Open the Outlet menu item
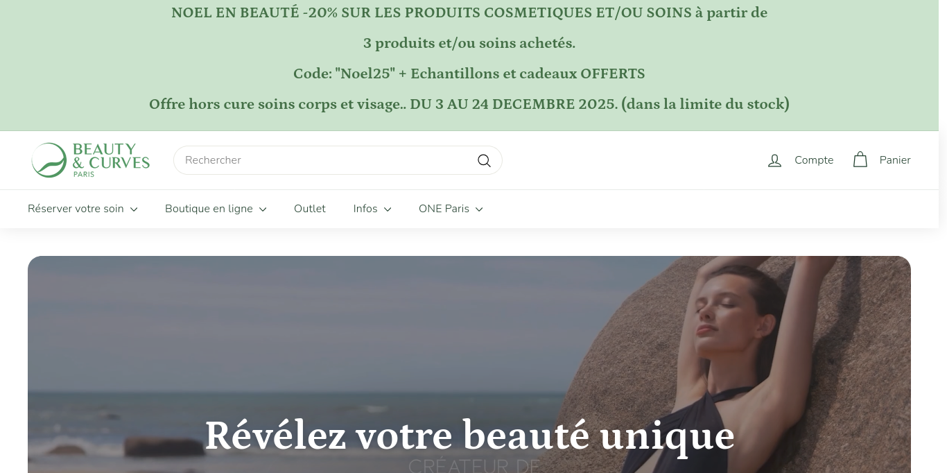This screenshot has width=947, height=473. pyautogui.click(x=310, y=209)
